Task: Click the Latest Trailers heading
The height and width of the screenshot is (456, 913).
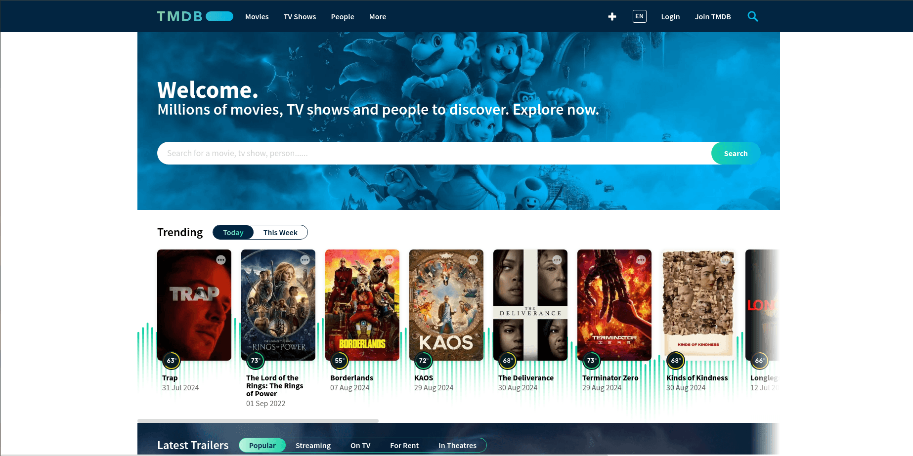Action: 193,445
